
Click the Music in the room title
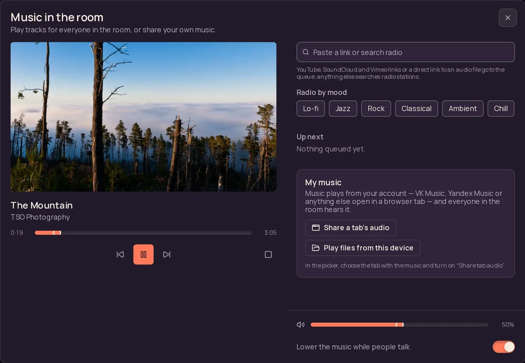(57, 17)
